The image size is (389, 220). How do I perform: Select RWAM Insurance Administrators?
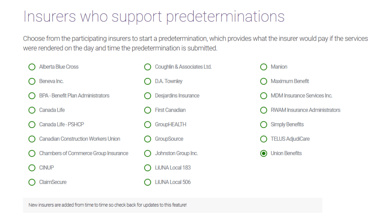point(264,110)
